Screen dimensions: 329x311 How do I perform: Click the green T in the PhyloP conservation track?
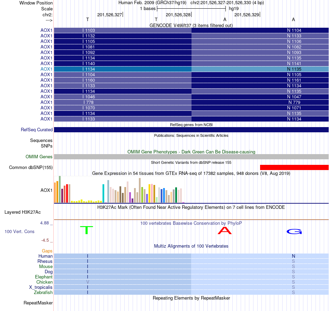87,230
